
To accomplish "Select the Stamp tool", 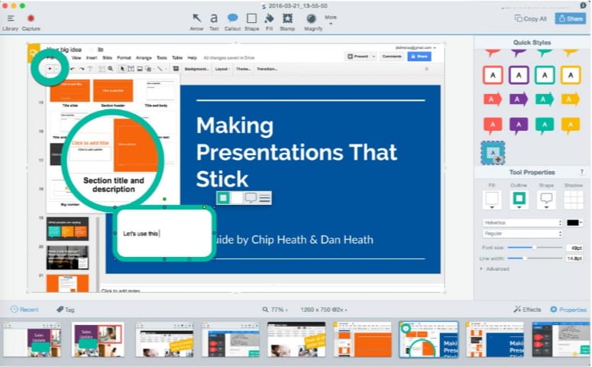I will tap(287, 21).
